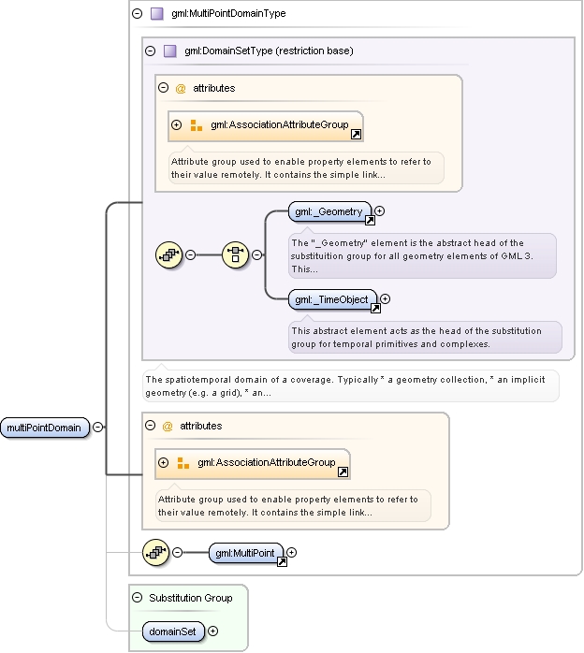Select the multiPointDomain root element
The image size is (584, 653).
click(45, 428)
